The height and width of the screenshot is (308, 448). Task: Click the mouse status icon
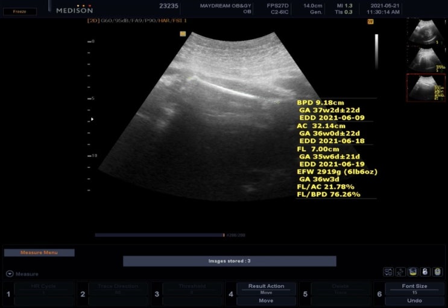click(x=437, y=272)
